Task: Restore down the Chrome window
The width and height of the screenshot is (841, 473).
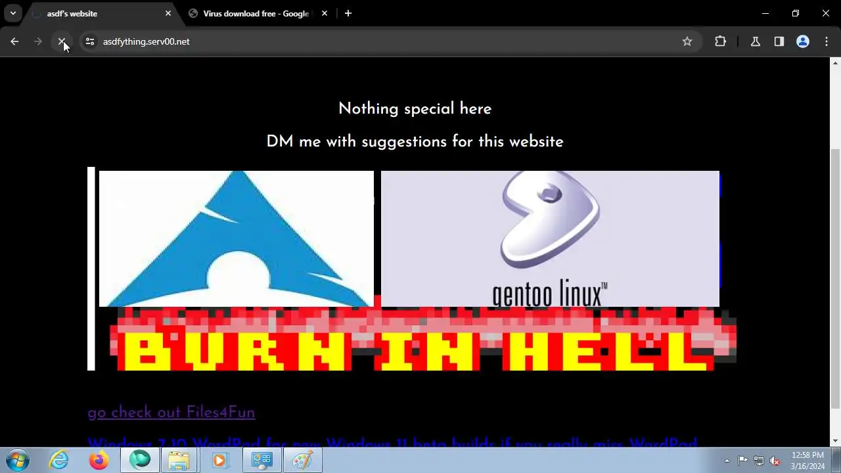Action: pyautogui.click(x=796, y=13)
